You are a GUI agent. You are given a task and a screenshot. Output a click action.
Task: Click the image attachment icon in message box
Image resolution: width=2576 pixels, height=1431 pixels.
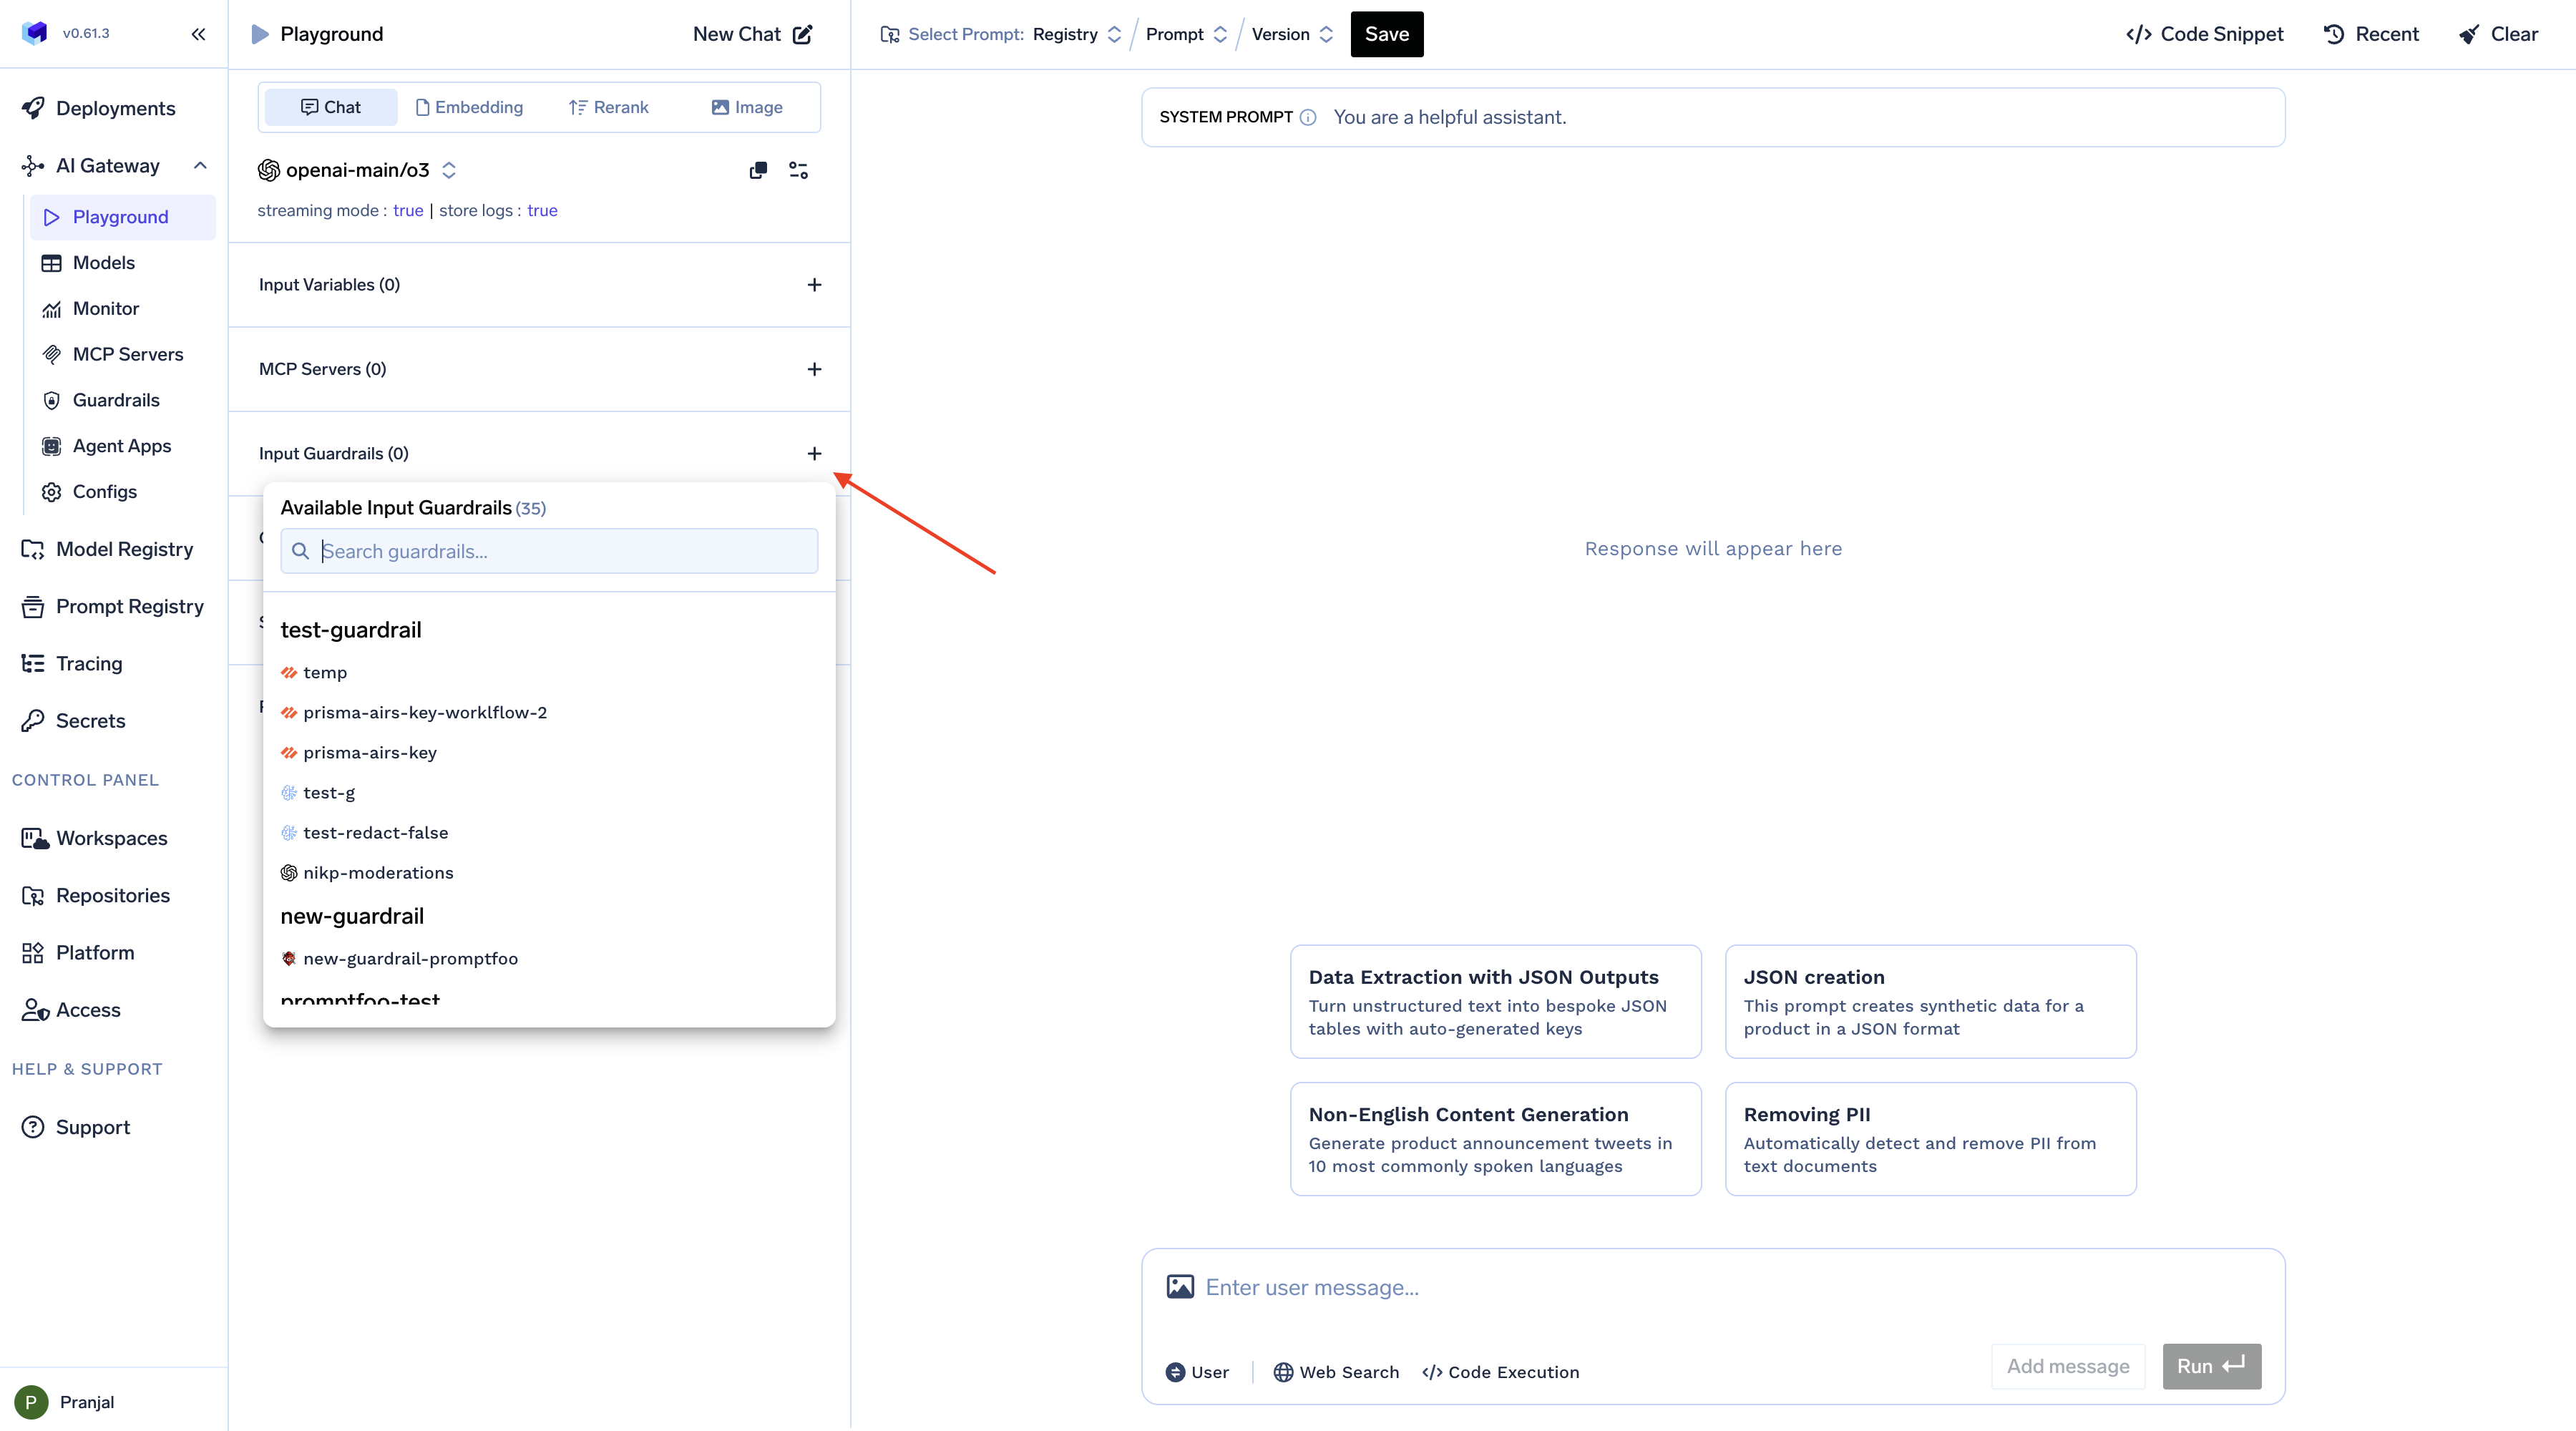coord(1180,1287)
